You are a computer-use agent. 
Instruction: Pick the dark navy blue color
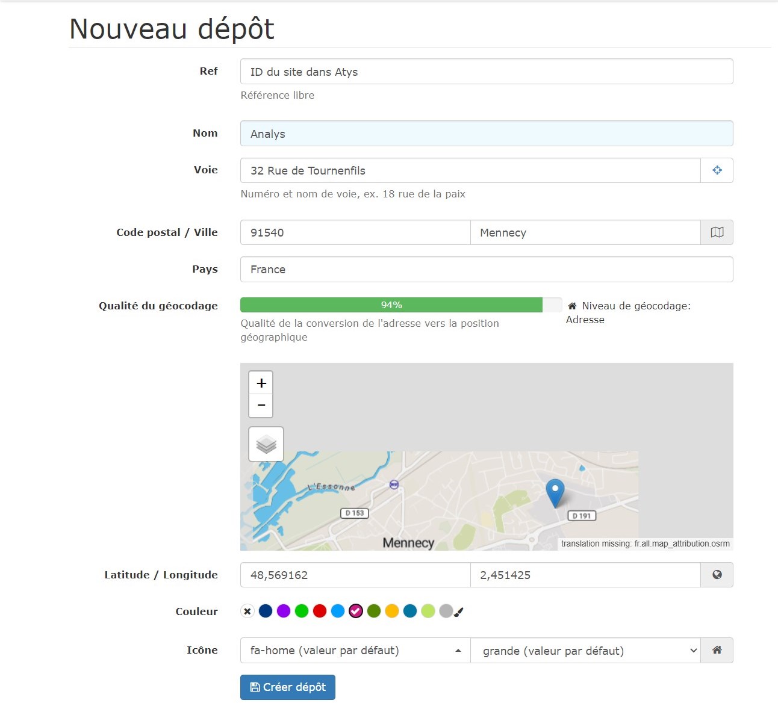(266, 611)
